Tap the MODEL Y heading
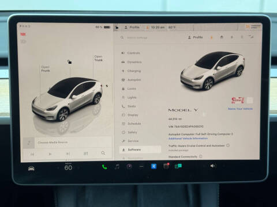 [x=183, y=110]
